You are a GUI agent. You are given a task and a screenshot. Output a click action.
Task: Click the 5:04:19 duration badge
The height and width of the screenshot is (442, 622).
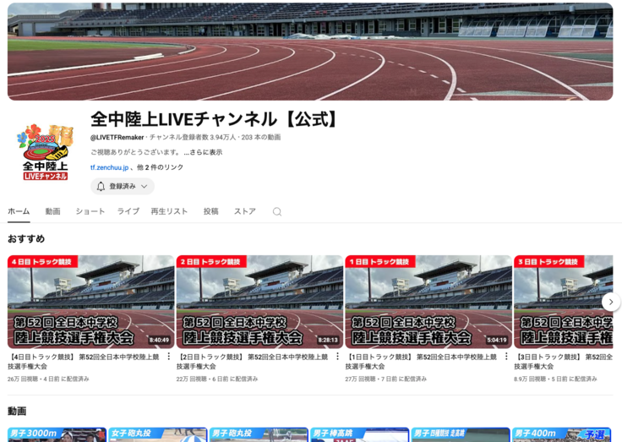(497, 340)
